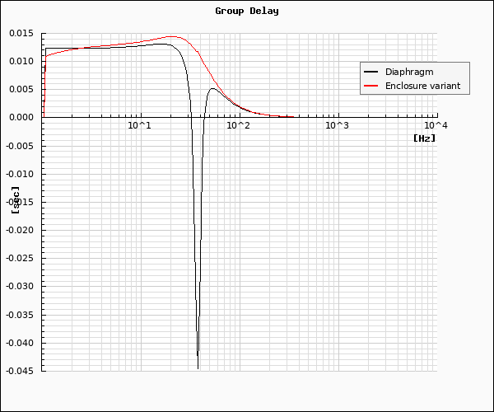Click the lowest dip of the Diaphragm curve
The image size is (494, 412).
pos(198,367)
